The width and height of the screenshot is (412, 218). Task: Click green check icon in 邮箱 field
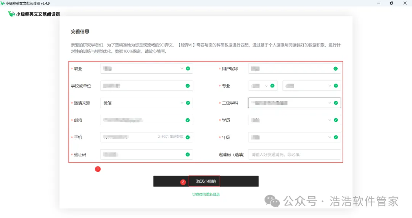(188, 120)
